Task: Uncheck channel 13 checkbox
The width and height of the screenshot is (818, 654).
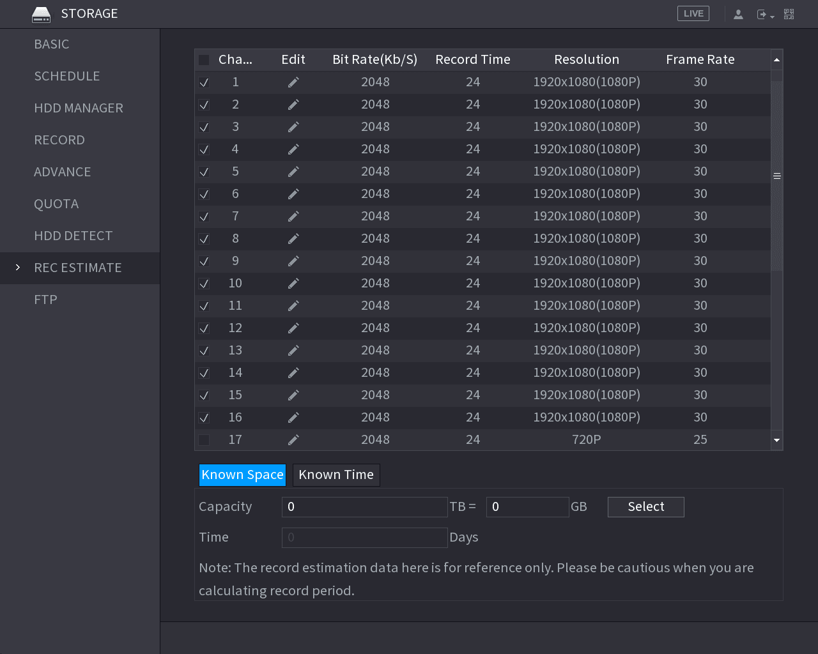Action: click(x=204, y=351)
